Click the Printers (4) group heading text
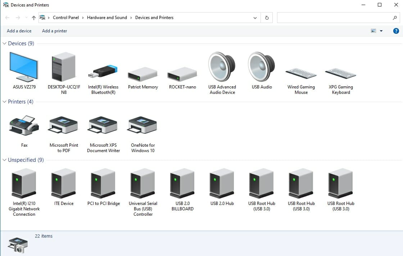Image resolution: width=403 pixels, height=256 pixels. [x=21, y=102]
